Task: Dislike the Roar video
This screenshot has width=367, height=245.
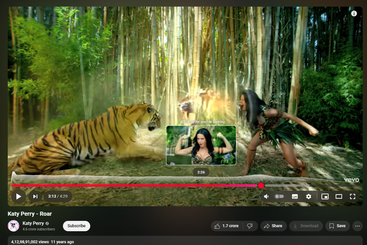Action: point(250,226)
